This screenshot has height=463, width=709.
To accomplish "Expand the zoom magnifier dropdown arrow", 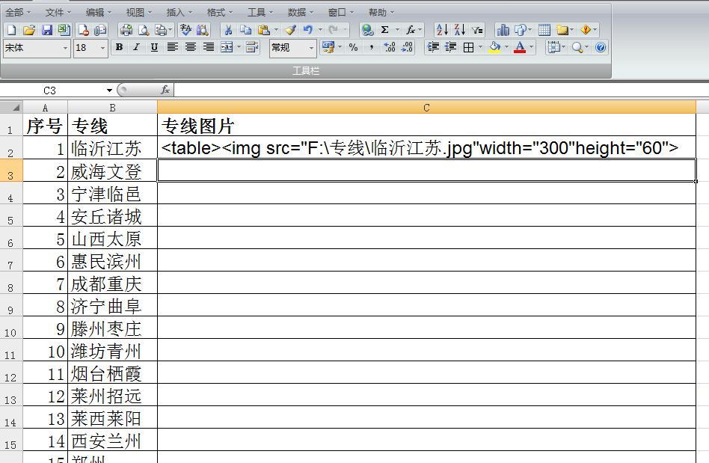I will 587,47.
